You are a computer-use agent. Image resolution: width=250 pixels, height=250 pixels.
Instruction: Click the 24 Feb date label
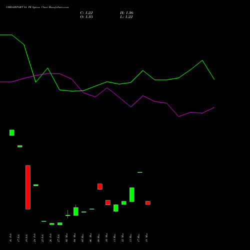pos(34,237)
